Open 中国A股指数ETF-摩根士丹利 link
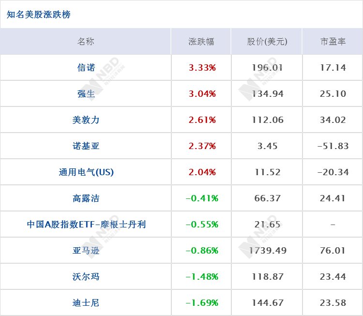This screenshot has height=316, width=363. click(x=86, y=225)
